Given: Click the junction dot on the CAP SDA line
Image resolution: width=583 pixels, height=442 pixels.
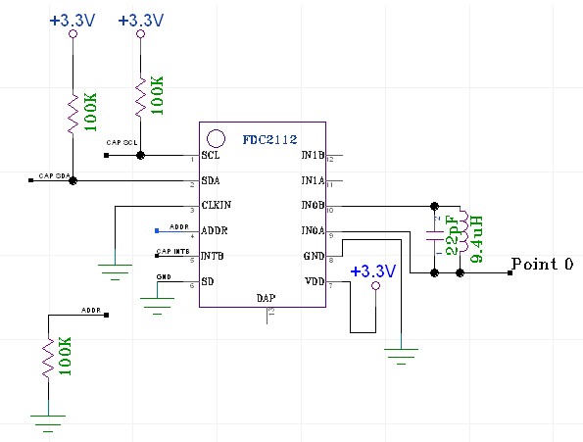Looking at the screenshot, I should point(73,181).
